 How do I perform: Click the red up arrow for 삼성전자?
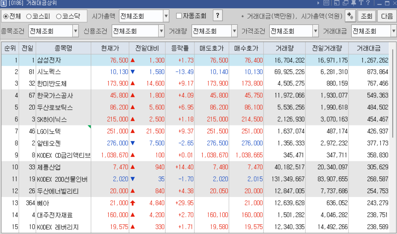(x=133, y=60)
